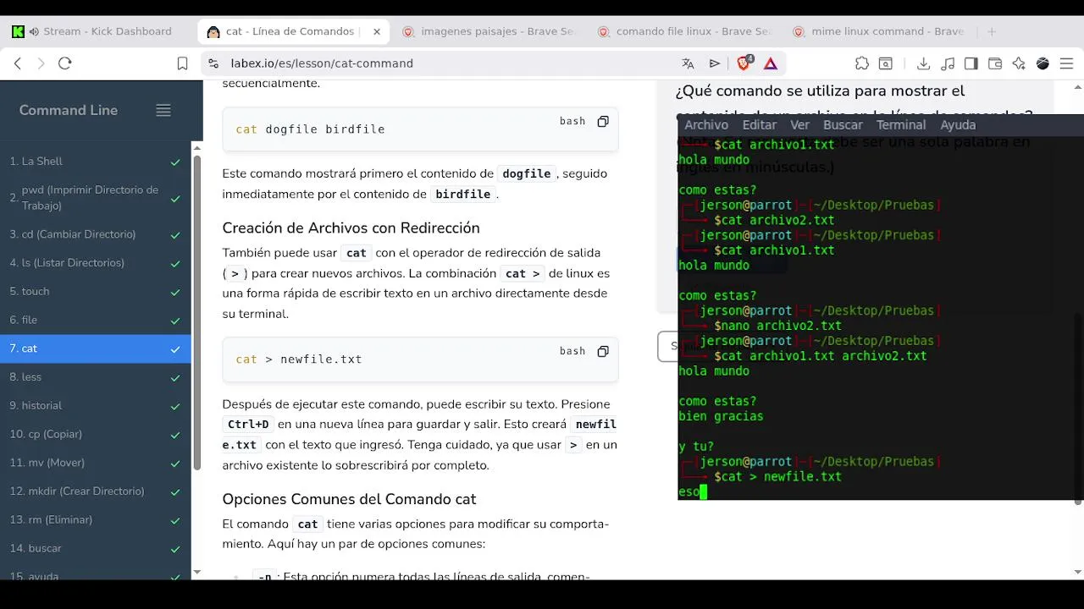Select current lesson 7. cat

coord(96,348)
